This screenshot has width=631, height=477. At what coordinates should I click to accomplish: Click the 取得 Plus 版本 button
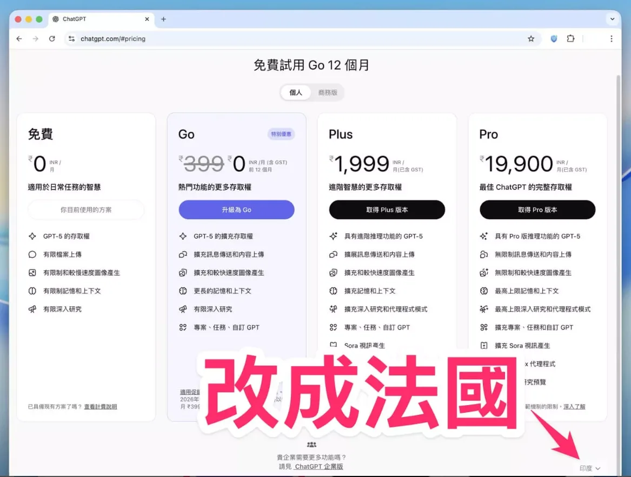click(387, 210)
